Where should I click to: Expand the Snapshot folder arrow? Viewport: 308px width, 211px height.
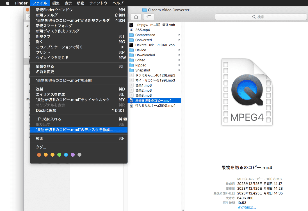click(x=179, y=70)
